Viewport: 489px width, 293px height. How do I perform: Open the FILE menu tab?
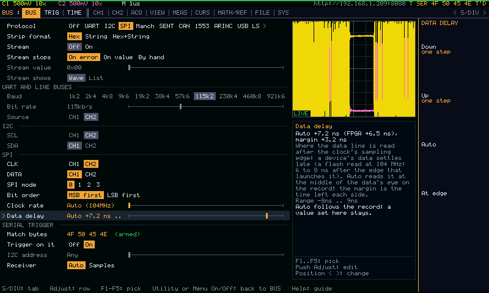[x=262, y=13]
